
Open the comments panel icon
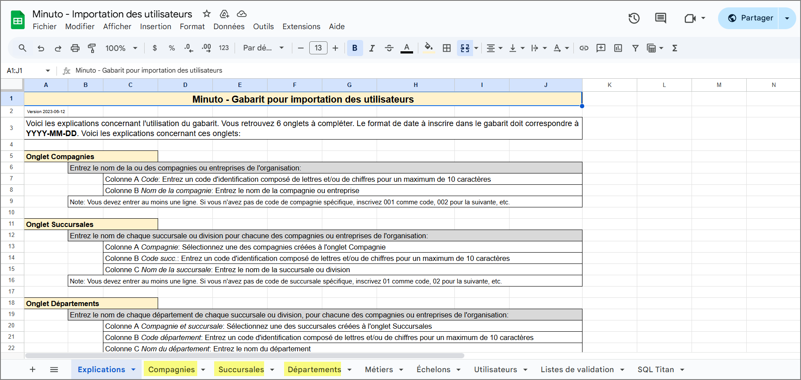coord(660,18)
